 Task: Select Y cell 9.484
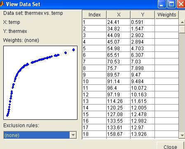click(x=143, y=81)
